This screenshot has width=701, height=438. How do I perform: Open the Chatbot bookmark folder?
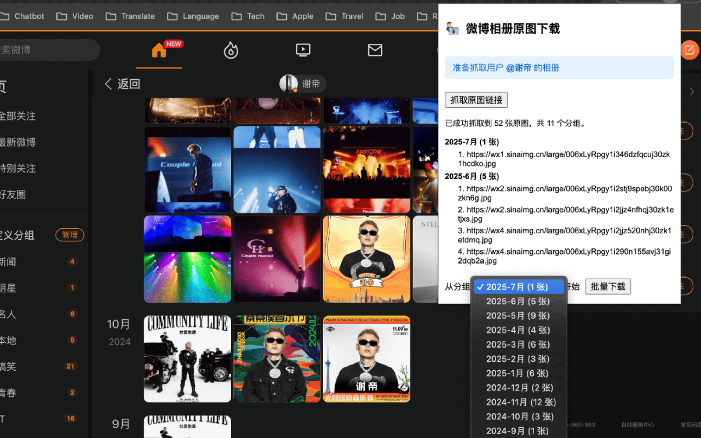pyautogui.click(x=22, y=16)
